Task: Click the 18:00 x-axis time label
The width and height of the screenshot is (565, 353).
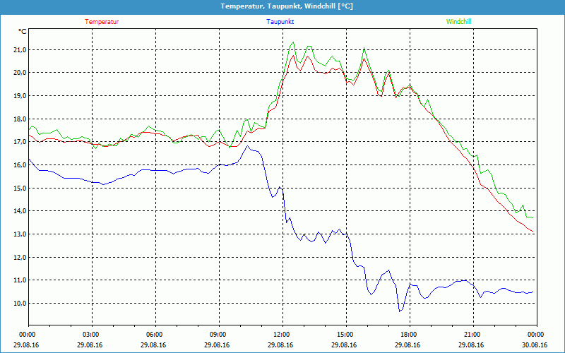Action: point(409,335)
